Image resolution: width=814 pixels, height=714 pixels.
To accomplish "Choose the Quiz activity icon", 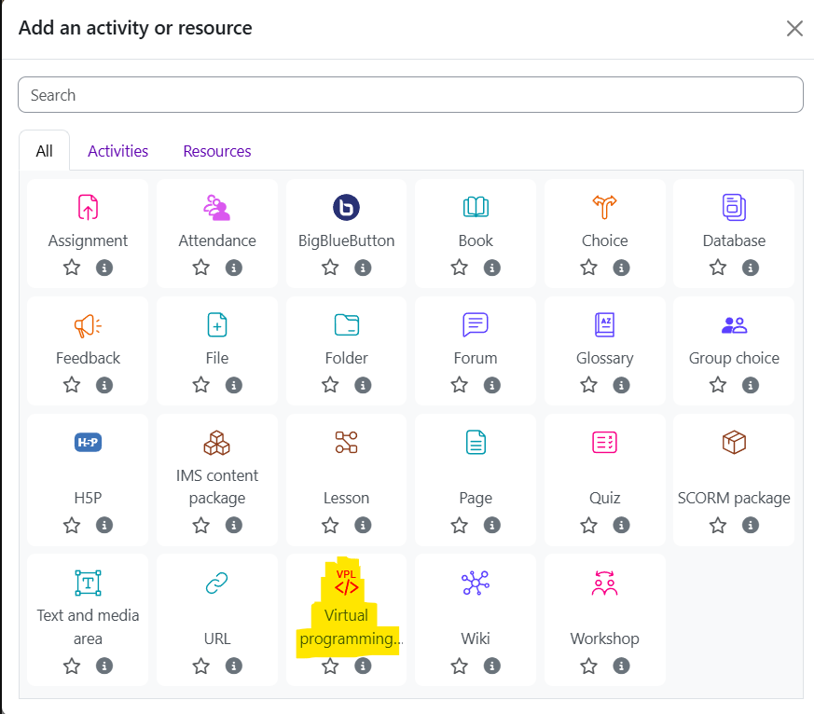I will tap(604, 442).
